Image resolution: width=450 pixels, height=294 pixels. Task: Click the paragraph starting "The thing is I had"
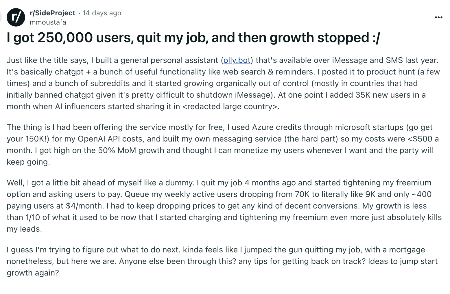[x=223, y=144]
